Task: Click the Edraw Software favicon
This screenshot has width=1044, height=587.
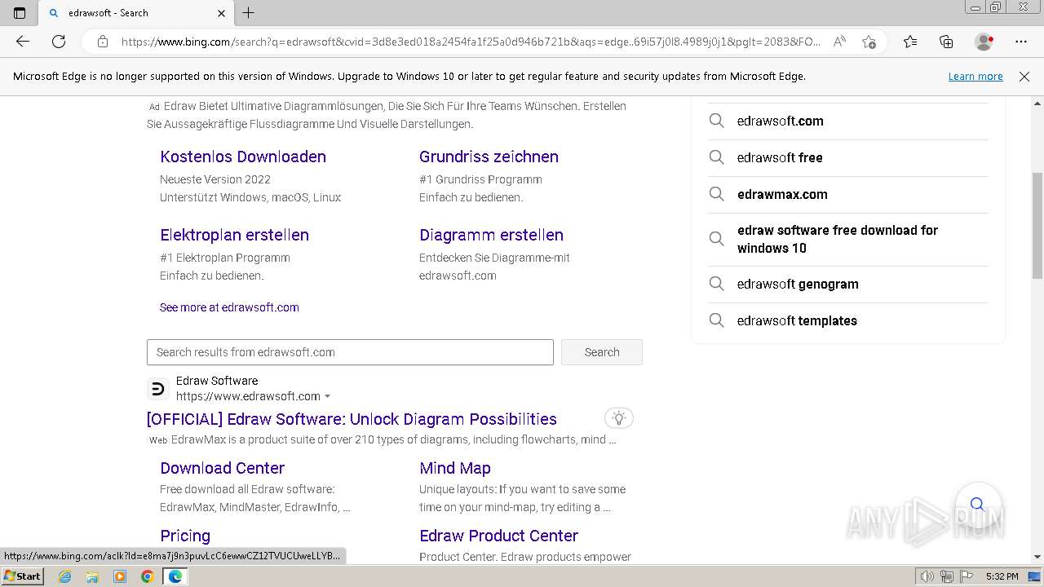Action: [157, 389]
